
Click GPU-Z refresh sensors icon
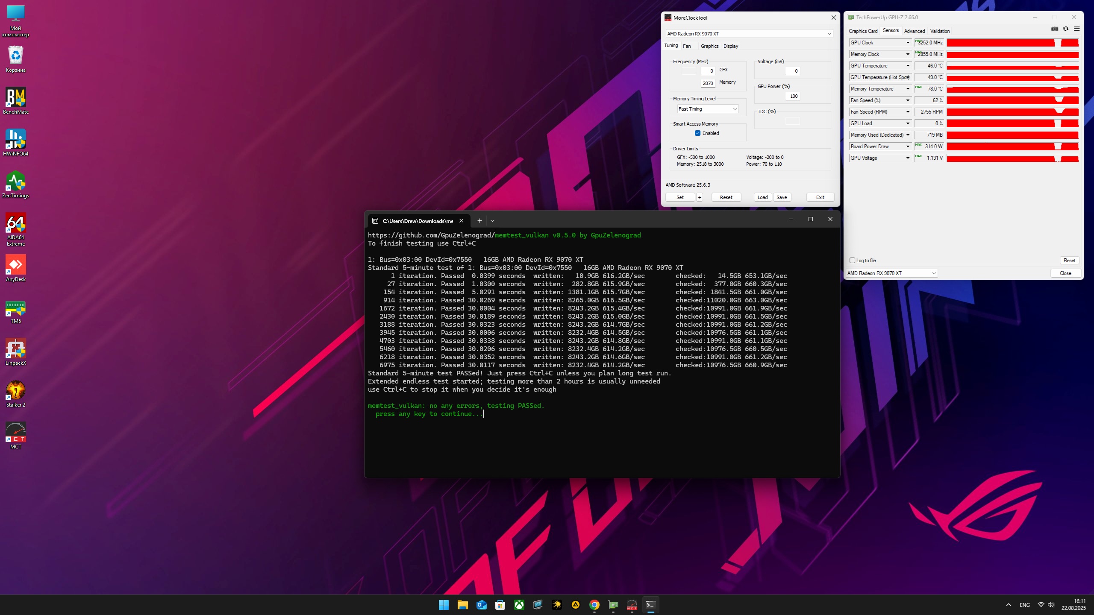[x=1065, y=29]
